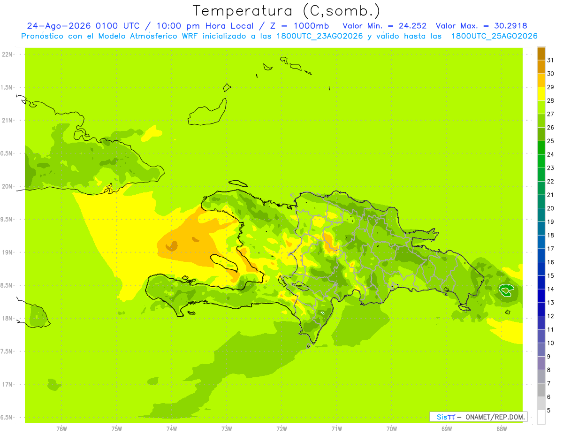This screenshot has width=563, height=435.
Task: Click the green swatch between 24 and 25
Action: click(541, 148)
